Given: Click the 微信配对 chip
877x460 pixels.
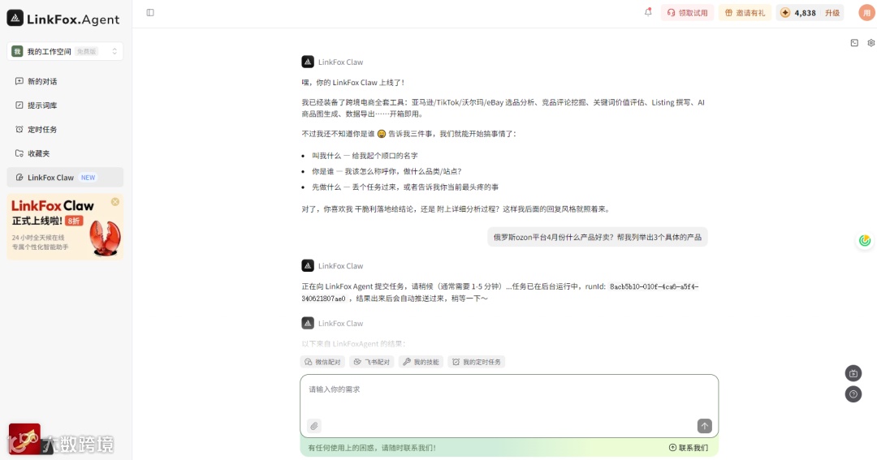Looking at the screenshot, I should click(x=322, y=362).
